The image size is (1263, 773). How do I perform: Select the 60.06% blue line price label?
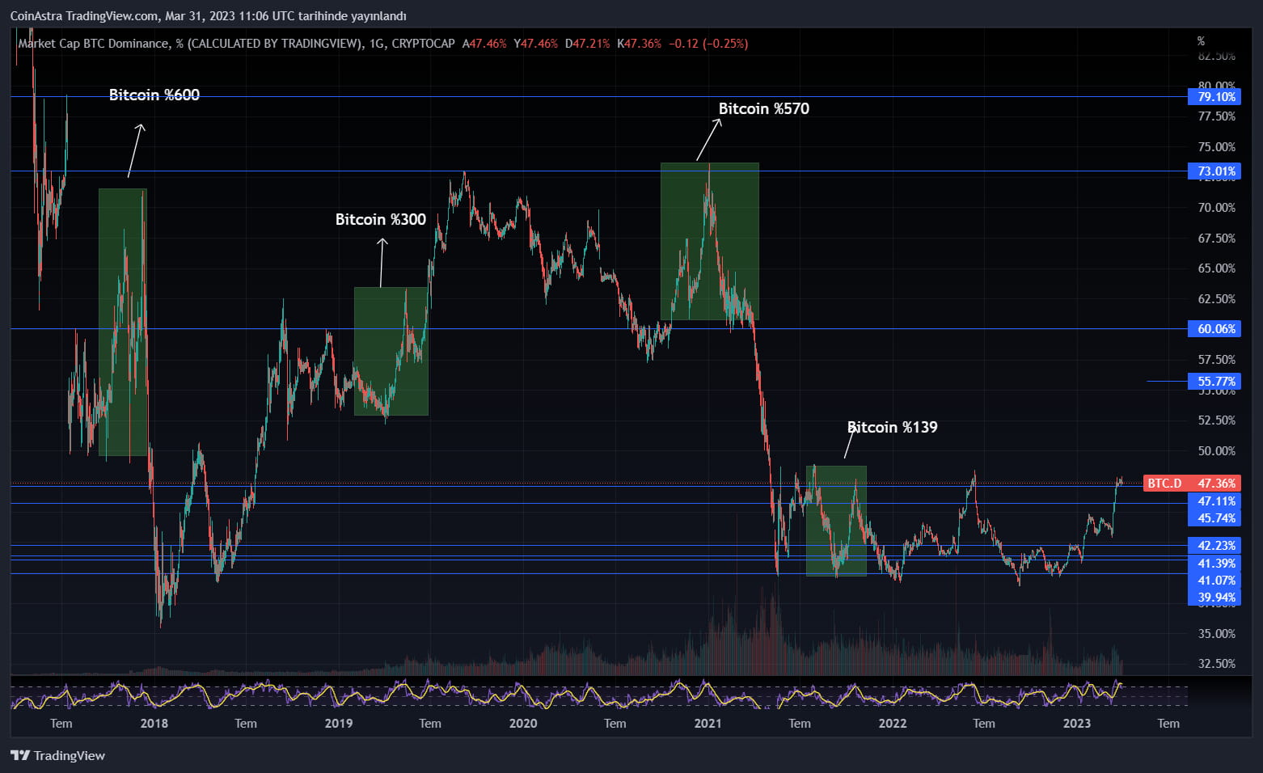(1215, 328)
